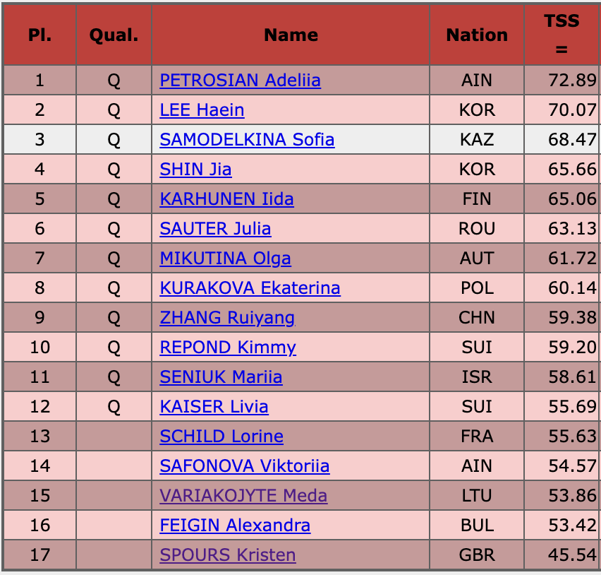
Task: Click visited link SPOURS Kristen
Action: (228, 555)
